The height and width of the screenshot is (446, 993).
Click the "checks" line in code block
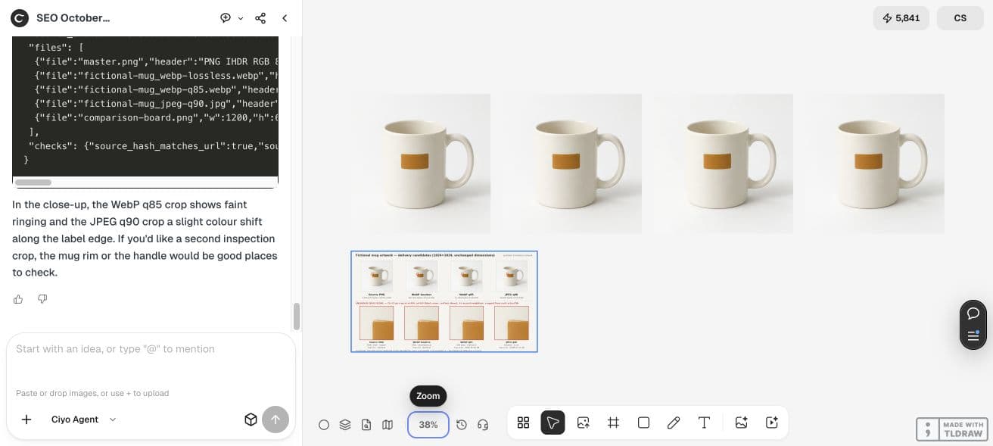[x=153, y=145]
